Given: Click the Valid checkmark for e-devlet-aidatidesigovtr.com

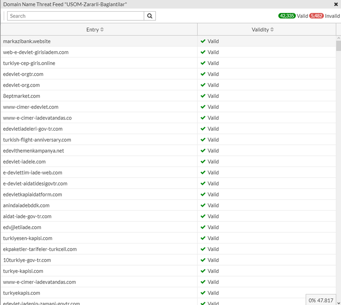Looking at the screenshot, I should point(203,184).
